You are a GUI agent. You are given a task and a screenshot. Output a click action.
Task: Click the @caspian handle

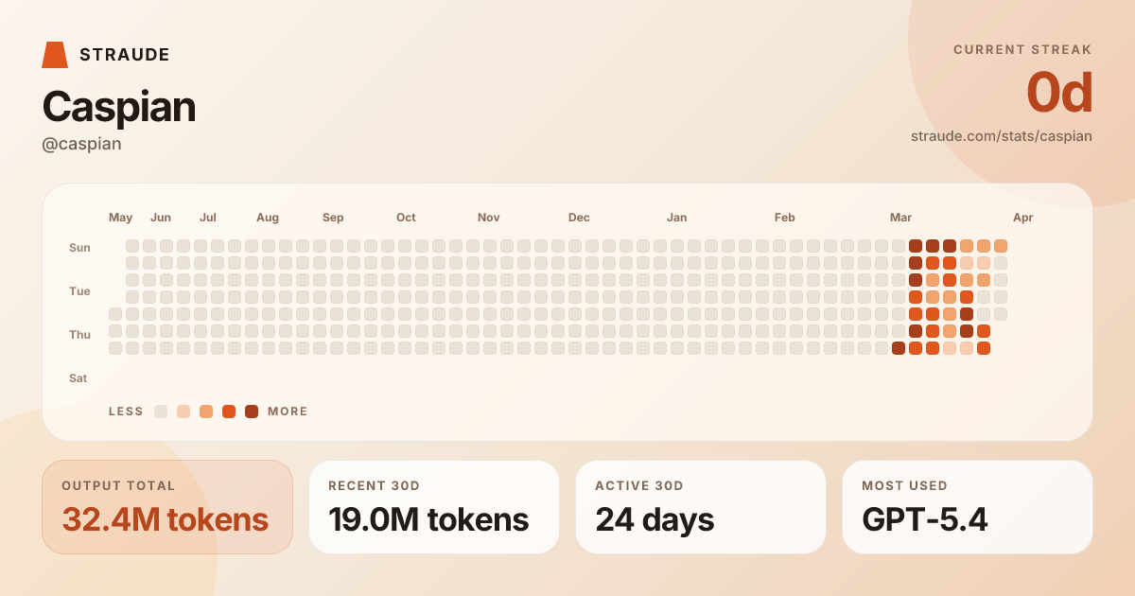click(81, 144)
